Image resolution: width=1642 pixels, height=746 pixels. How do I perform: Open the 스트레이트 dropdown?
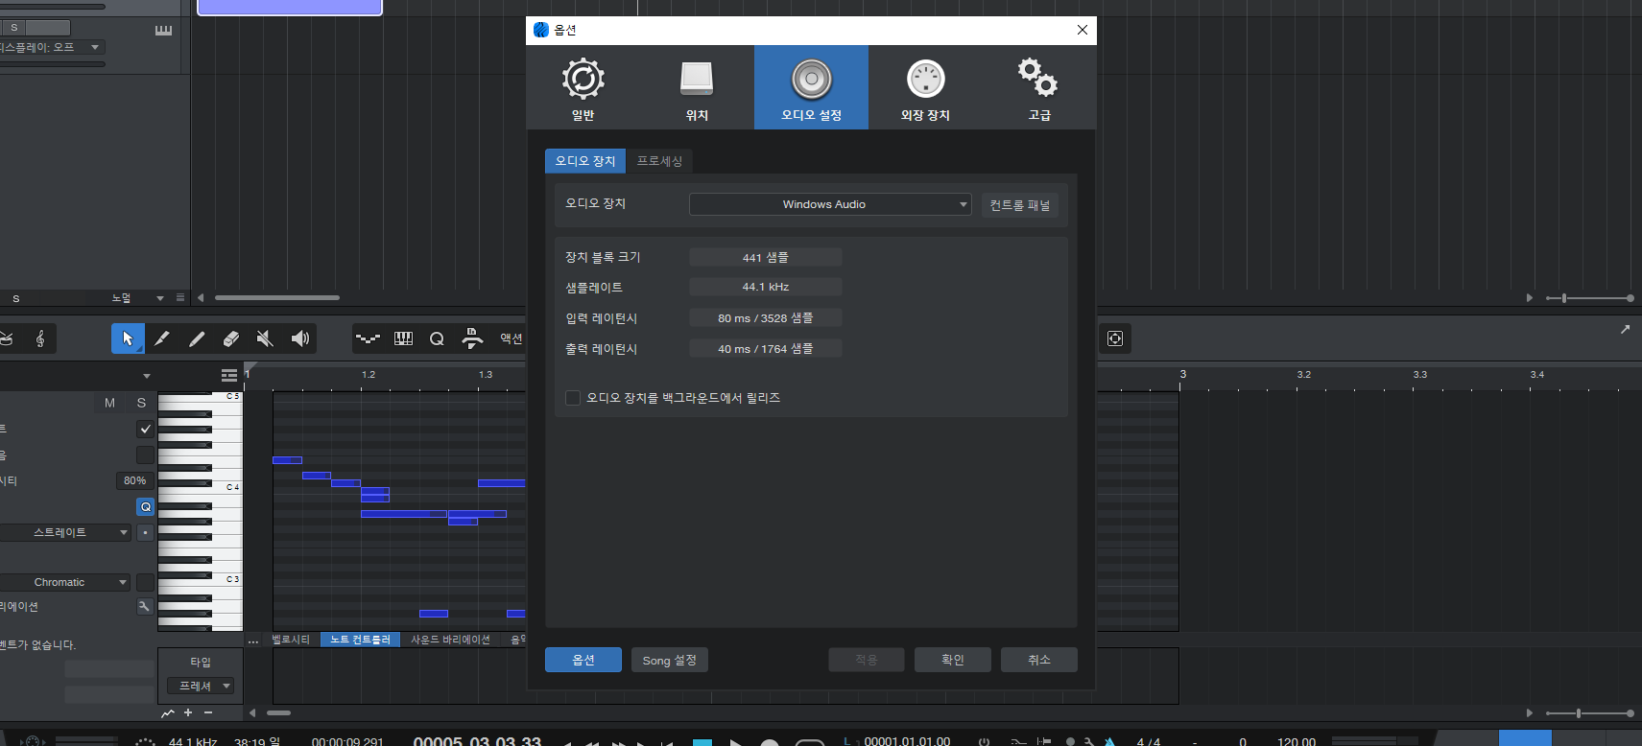tap(65, 532)
